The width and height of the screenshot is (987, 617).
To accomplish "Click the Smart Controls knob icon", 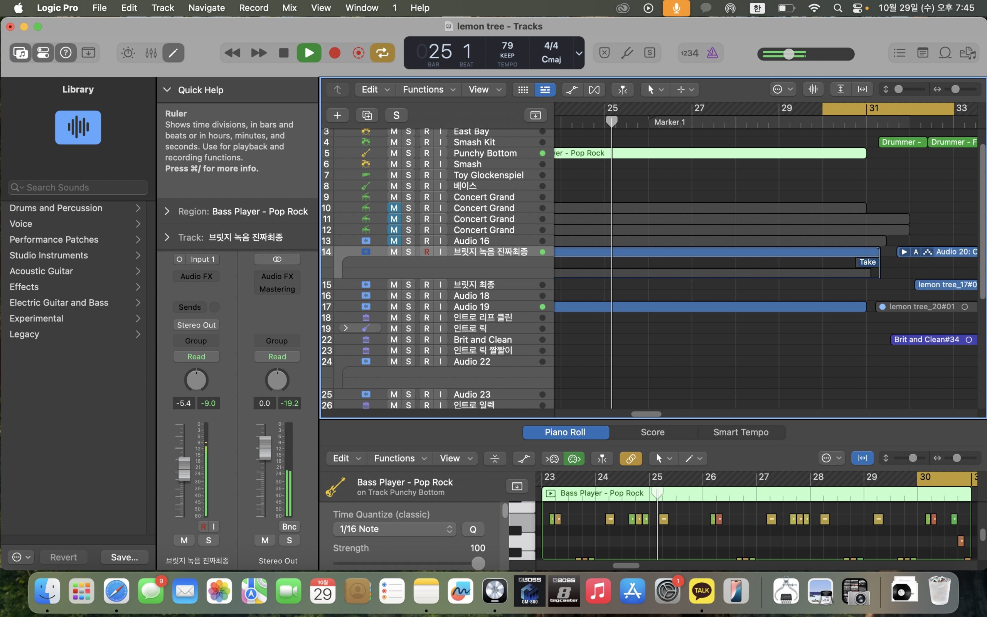I will 128,53.
